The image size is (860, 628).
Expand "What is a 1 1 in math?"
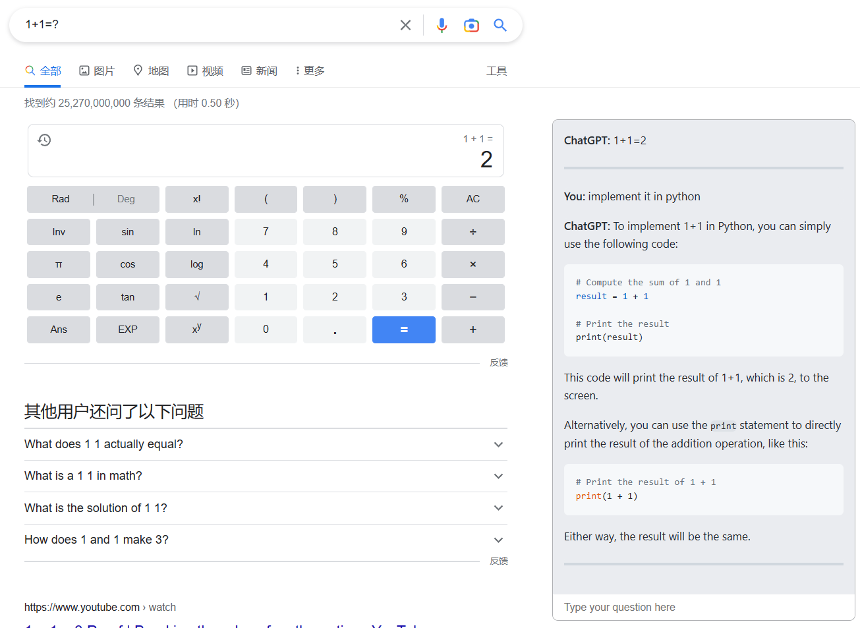[266, 476]
